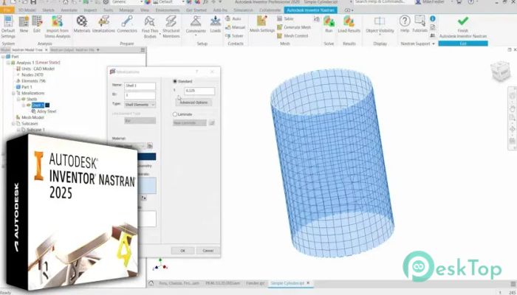Click Generate Mesh
Image resolution: width=517 pixels, height=295 pixels.
click(x=294, y=27)
